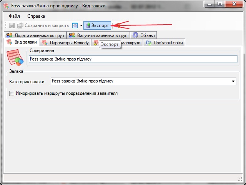Expand the Категория заявки dropdown

(233, 81)
